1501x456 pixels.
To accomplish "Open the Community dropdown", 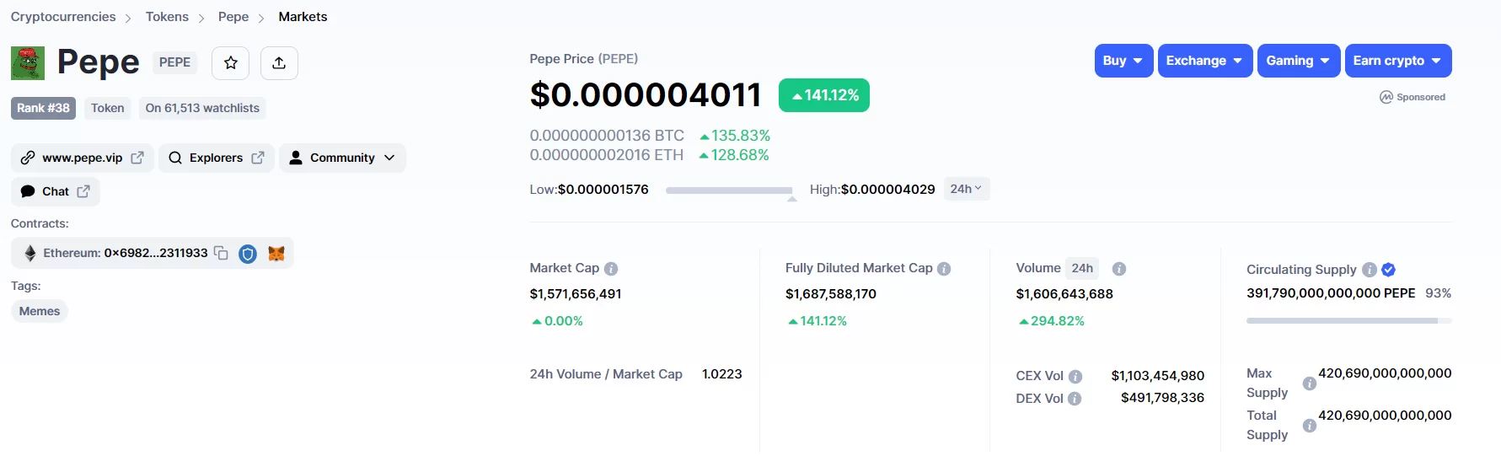I will click(342, 158).
